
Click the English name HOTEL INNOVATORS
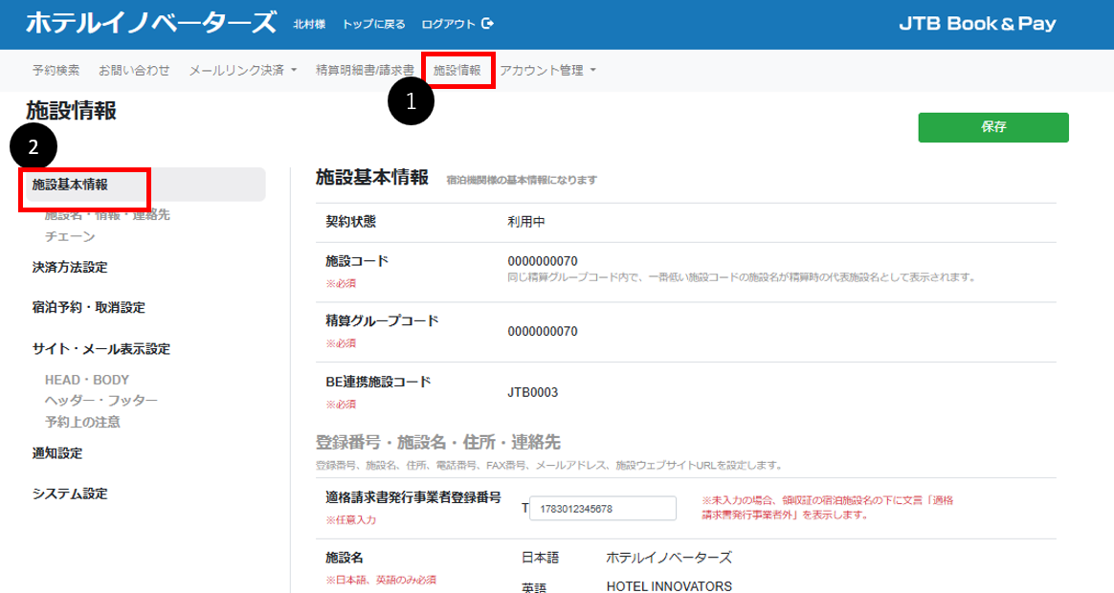[669, 586]
